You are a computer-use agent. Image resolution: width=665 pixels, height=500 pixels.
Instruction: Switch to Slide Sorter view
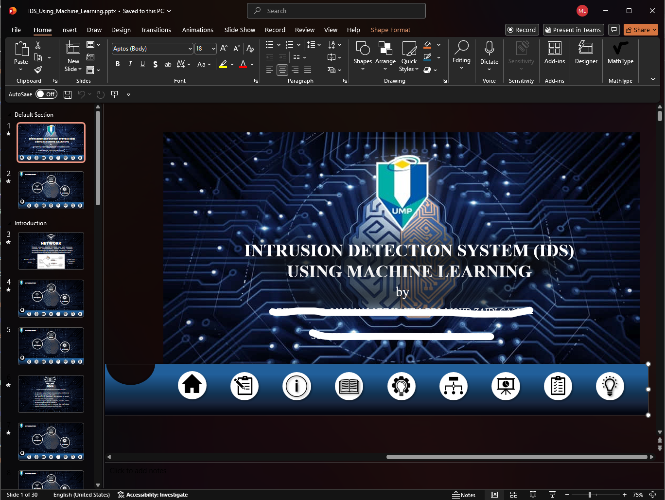(514, 495)
